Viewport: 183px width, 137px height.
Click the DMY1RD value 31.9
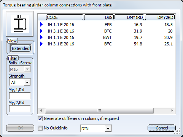click(138, 31)
